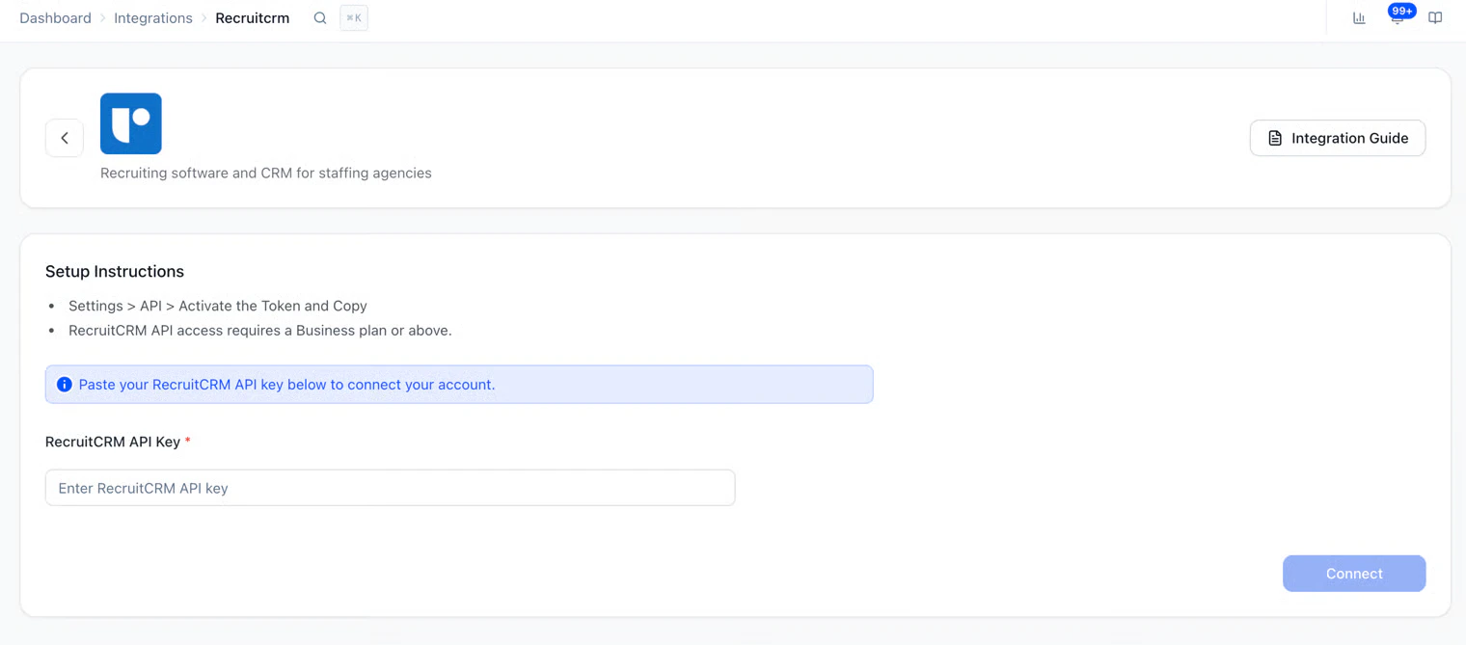1466x645 pixels.
Task: Click the RecruitCRM API Key label
Action: (113, 442)
